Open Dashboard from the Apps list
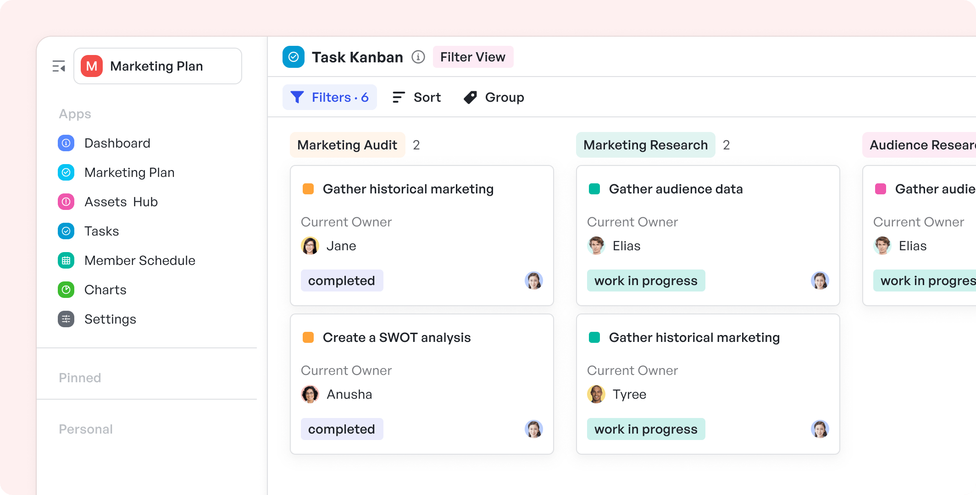 click(117, 143)
